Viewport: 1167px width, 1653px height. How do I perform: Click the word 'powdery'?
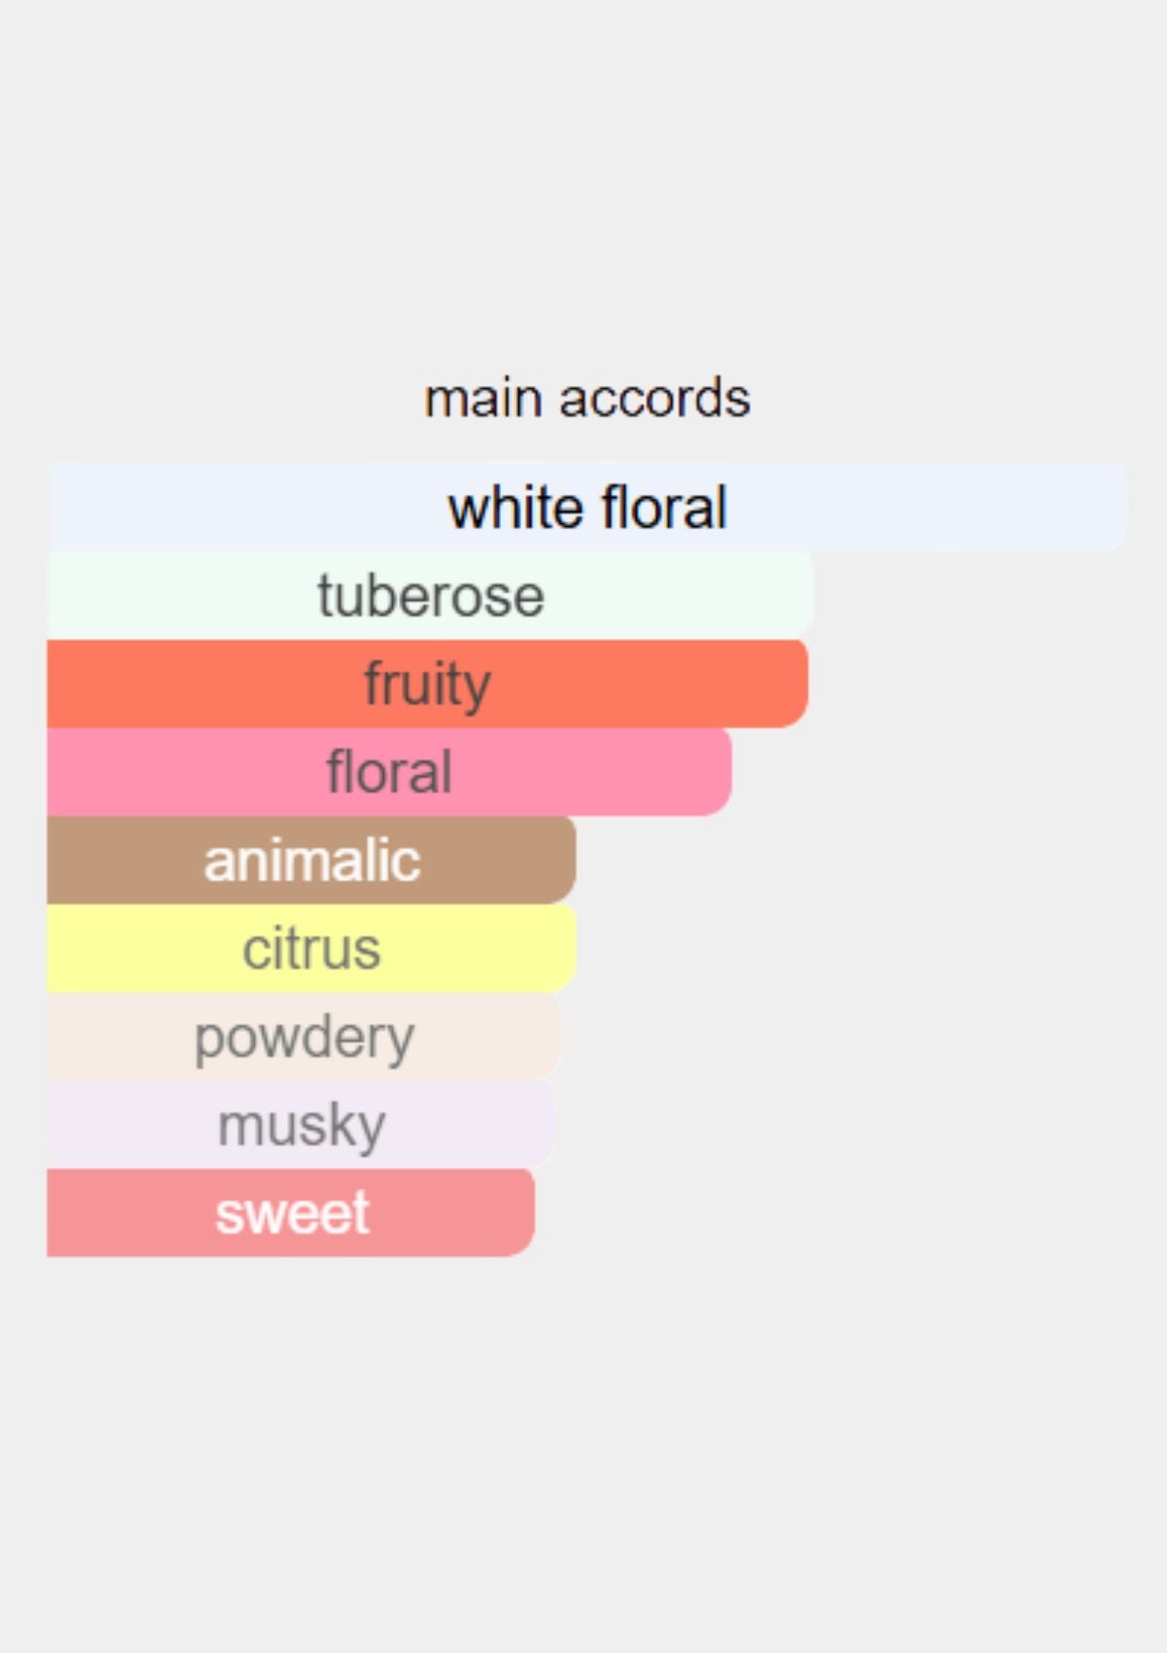click(x=303, y=1038)
